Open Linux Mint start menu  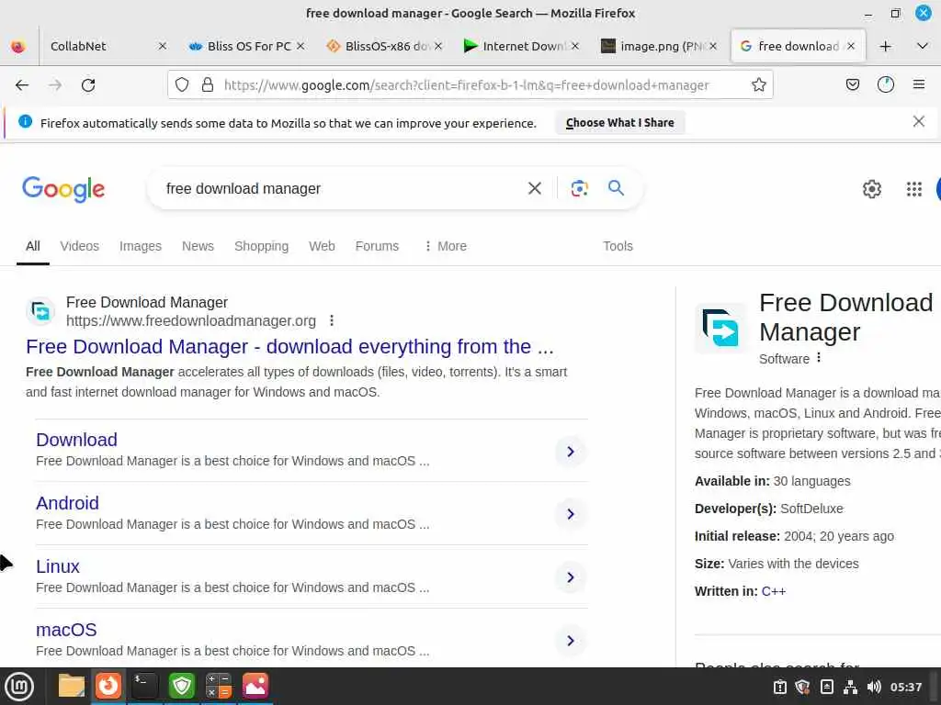pos(19,687)
